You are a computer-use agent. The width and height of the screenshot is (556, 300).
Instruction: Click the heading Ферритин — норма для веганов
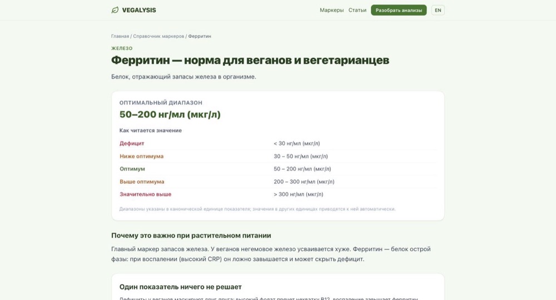pyautogui.click(x=250, y=60)
